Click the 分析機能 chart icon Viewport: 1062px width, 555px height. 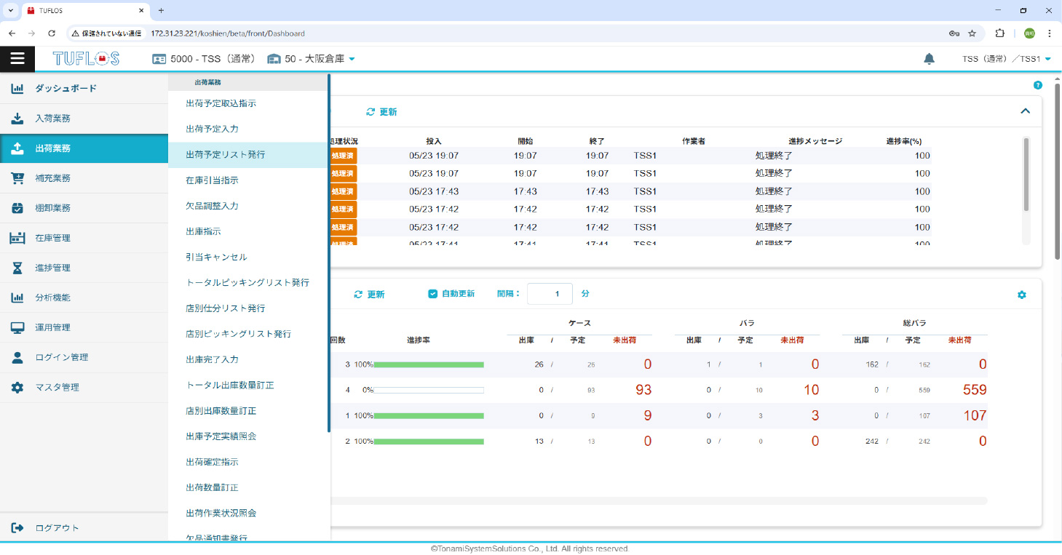pyautogui.click(x=17, y=298)
